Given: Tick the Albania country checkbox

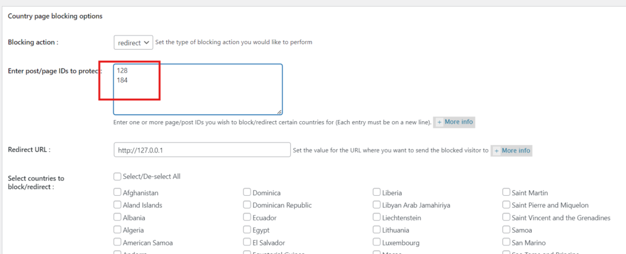Looking at the screenshot, I should pos(117,217).
